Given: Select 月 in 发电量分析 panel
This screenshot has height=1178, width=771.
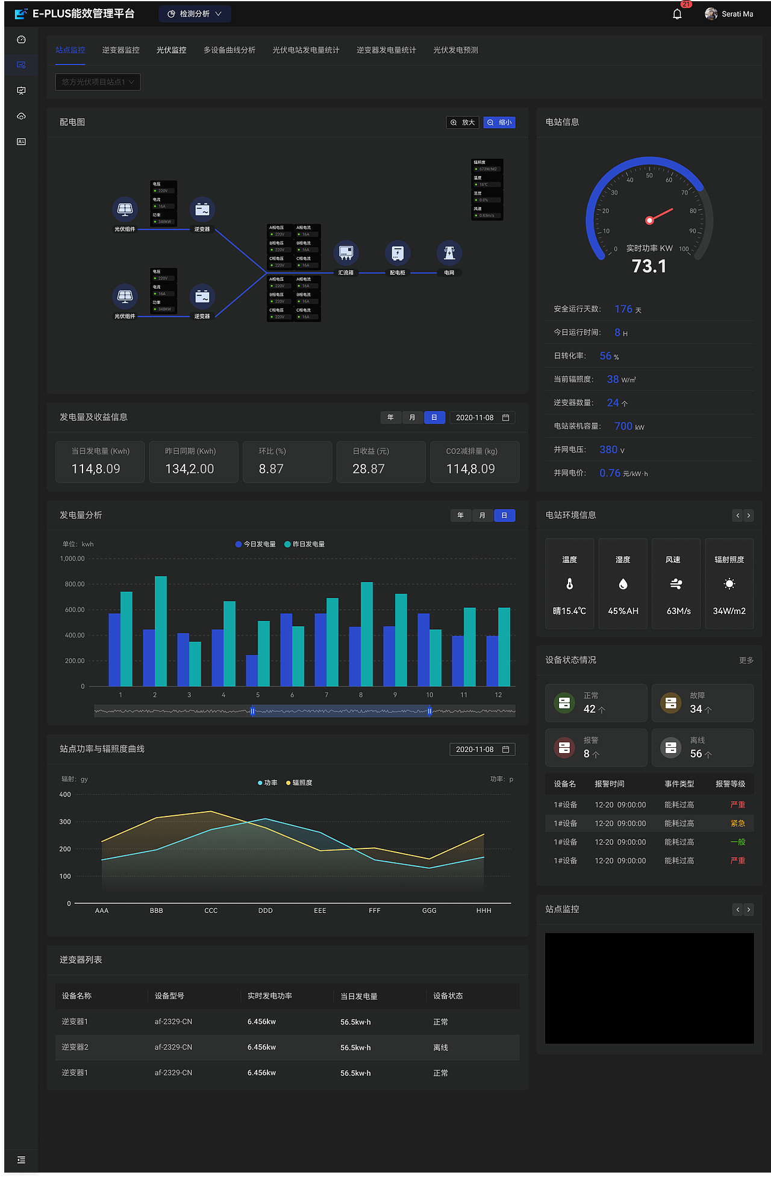Looking at the screenshot, I should pyautogui.click(x=482, y=515).
